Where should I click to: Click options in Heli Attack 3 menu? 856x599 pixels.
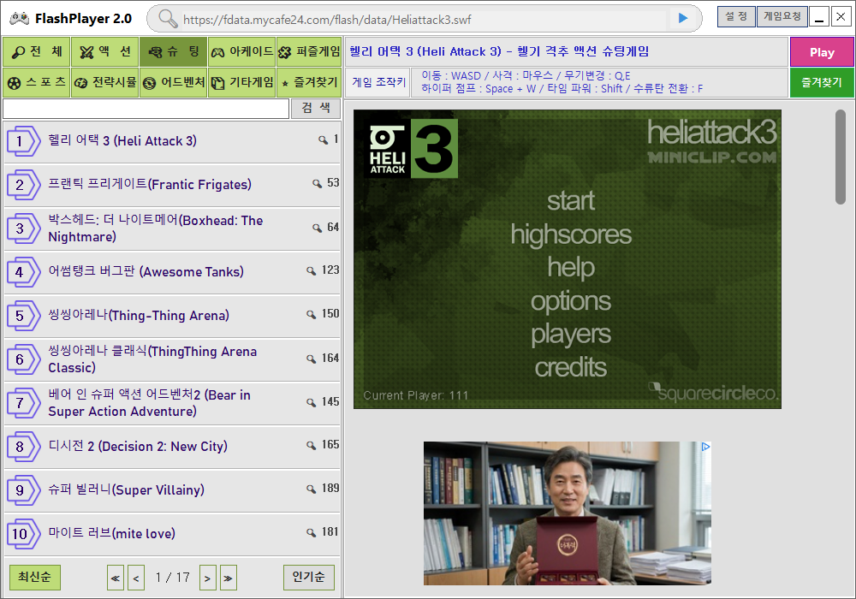point(570,302)
